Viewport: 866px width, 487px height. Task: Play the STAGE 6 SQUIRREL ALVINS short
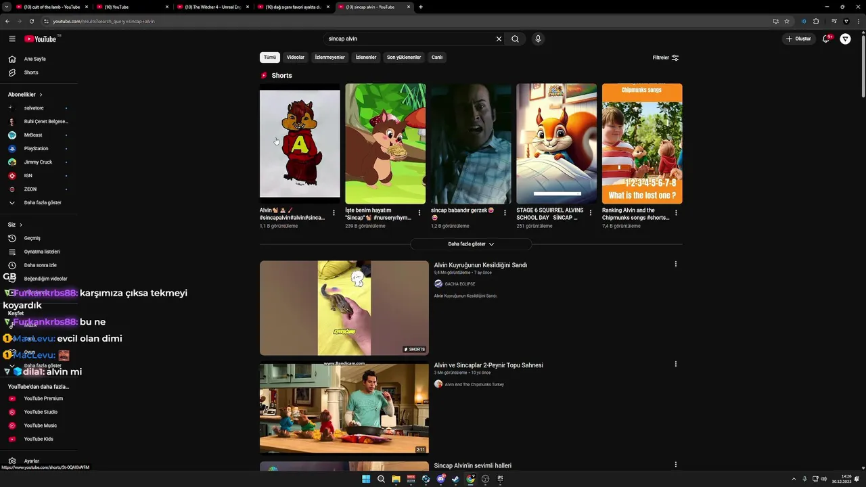(x=556, y=143)
